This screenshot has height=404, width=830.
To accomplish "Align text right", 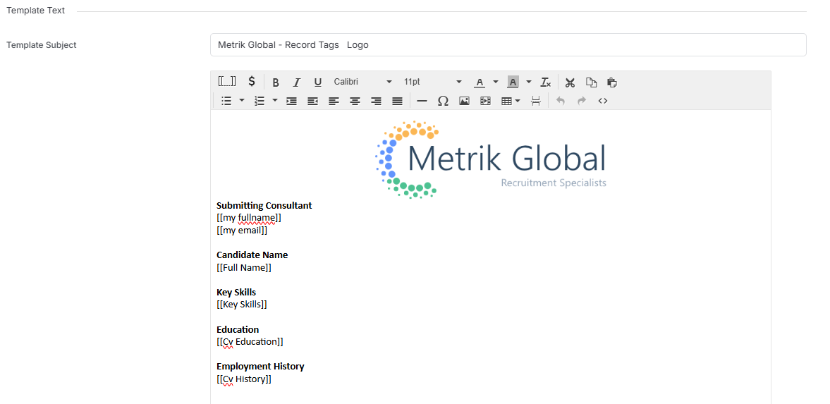I will [376, 101].
